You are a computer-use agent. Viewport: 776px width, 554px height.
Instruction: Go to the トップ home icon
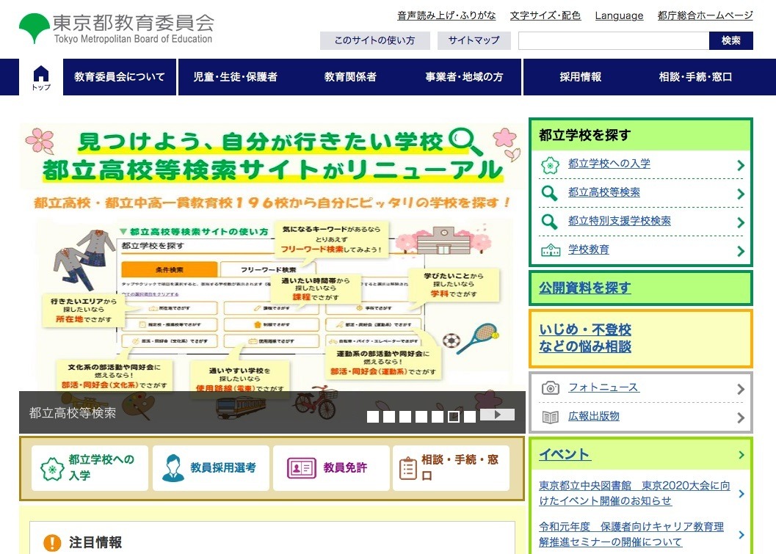point(41,78)
